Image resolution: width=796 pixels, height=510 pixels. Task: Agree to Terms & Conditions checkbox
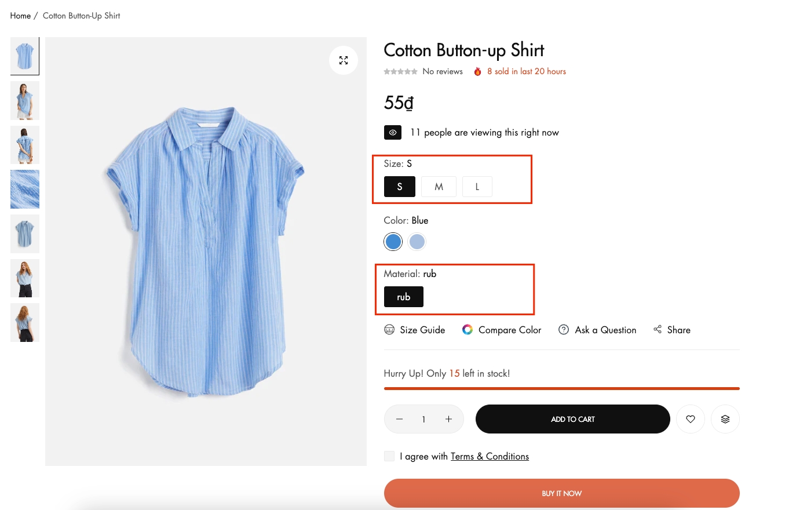click(389, 456)
